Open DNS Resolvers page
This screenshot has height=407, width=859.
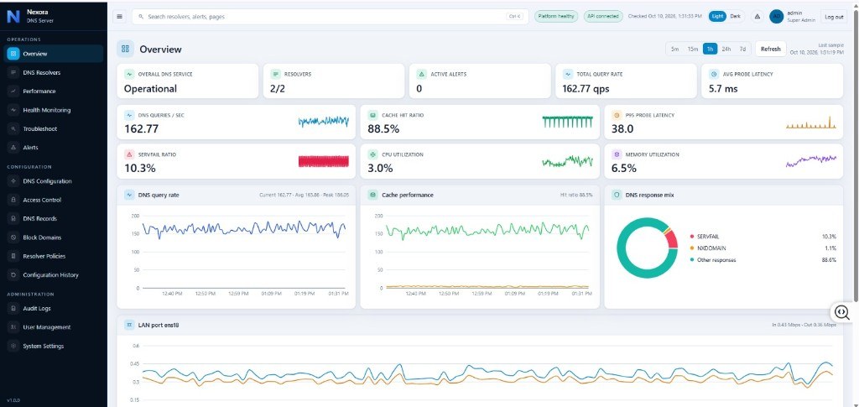(x=54, y=72)
